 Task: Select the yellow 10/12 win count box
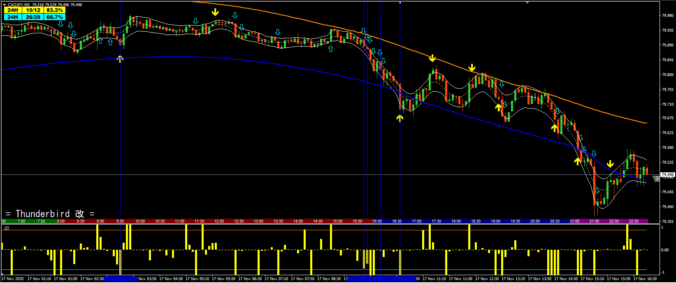point(33,10)
